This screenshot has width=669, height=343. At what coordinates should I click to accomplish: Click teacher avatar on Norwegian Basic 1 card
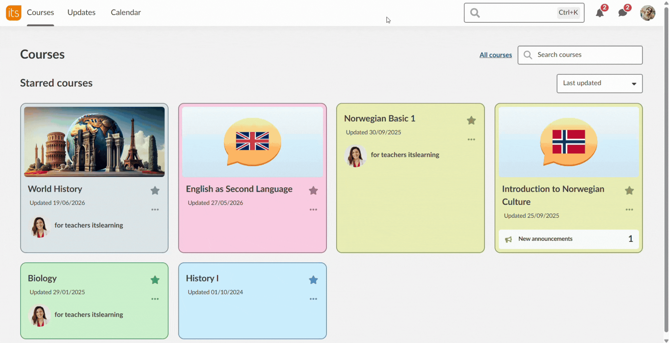355,156
